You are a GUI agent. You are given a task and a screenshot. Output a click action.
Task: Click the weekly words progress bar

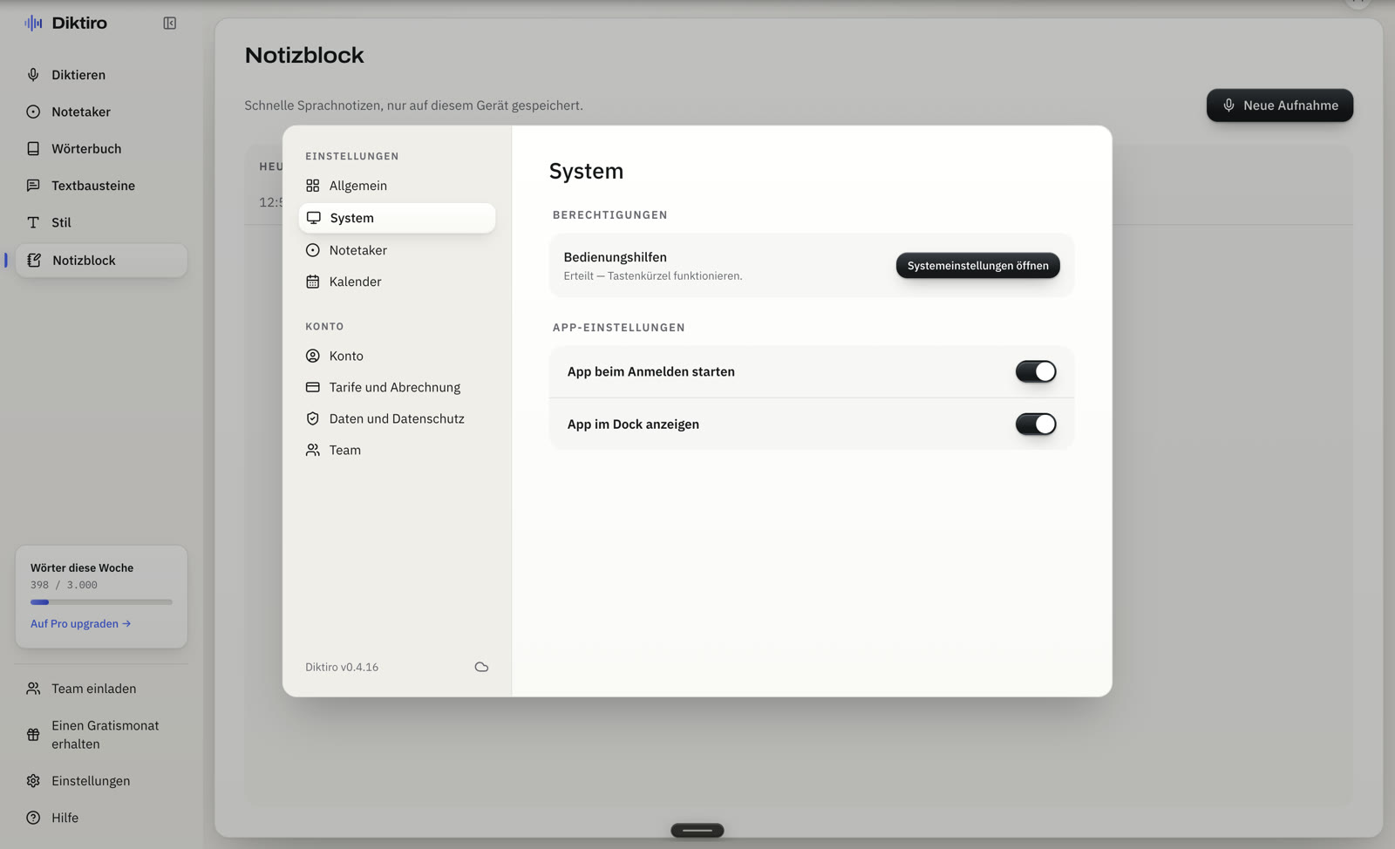[x=101, y=602]
